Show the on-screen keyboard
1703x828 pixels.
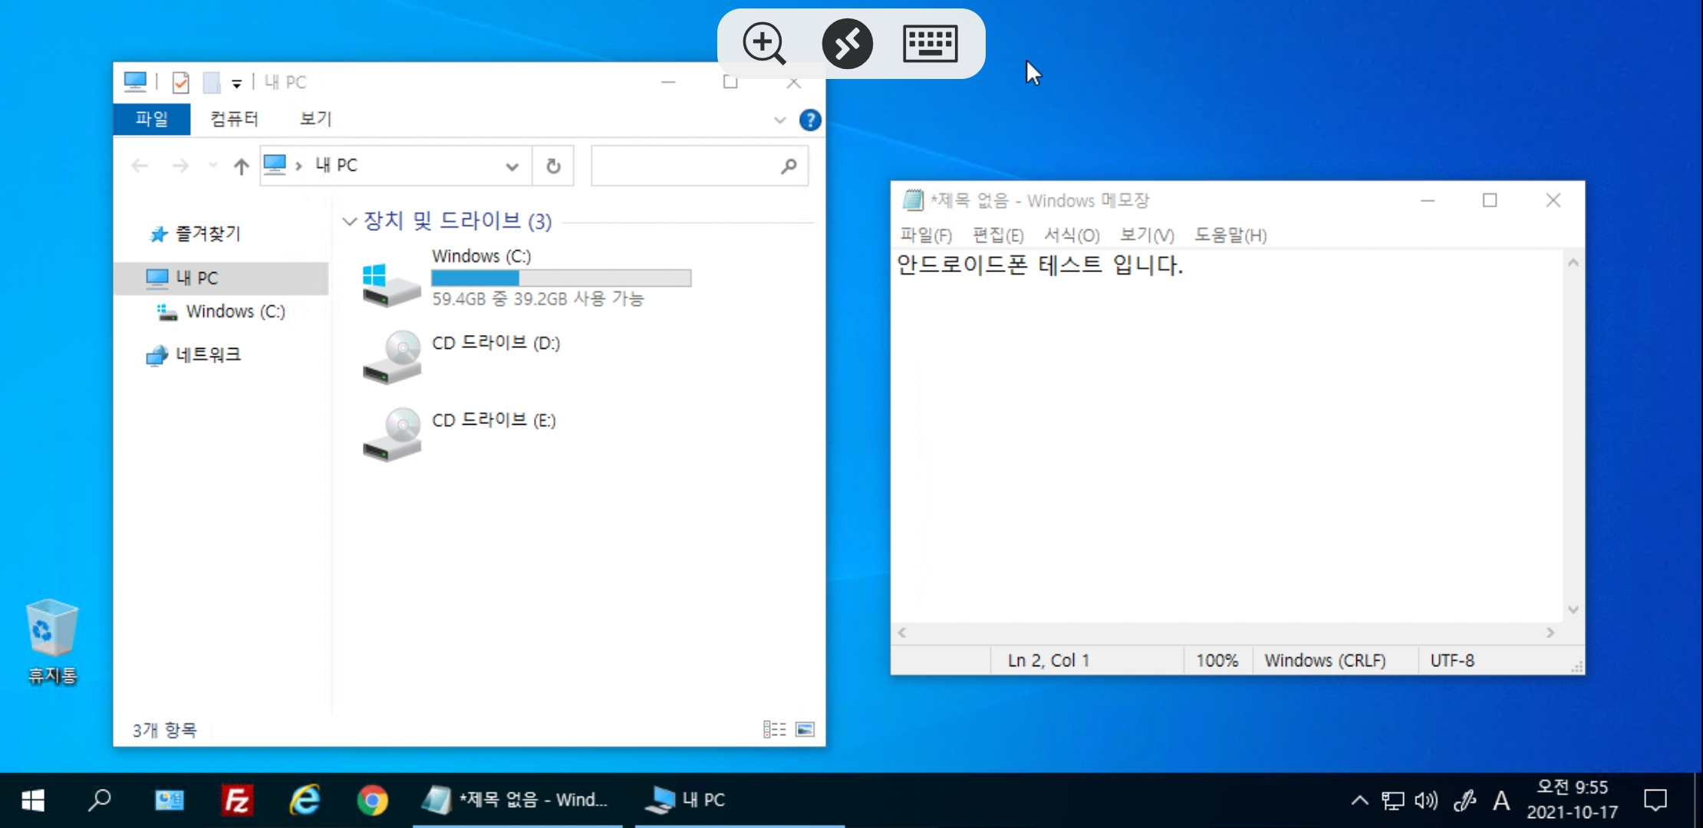click(930, 44)
